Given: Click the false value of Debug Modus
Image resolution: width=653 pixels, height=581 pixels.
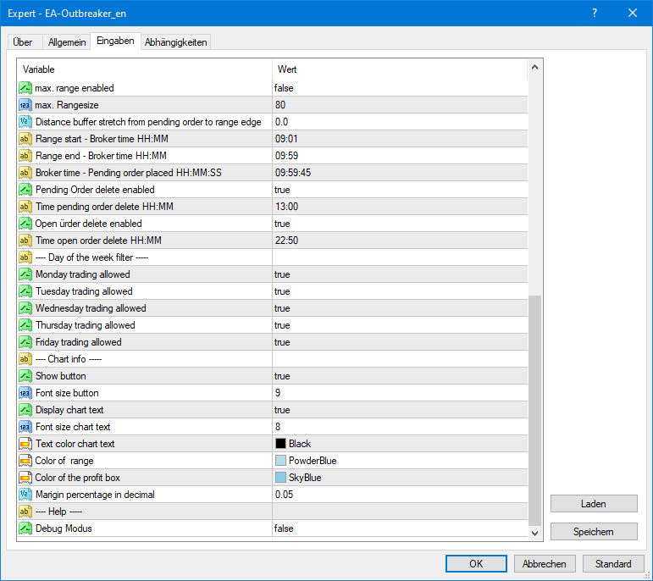Looking at the screenshot, I should (x=284, y=528).
